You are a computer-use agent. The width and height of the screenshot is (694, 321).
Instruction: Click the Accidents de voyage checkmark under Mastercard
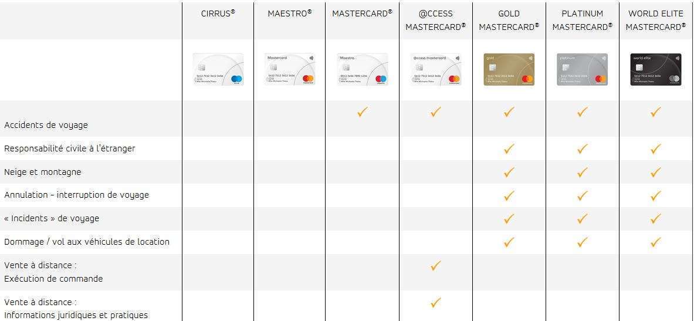point(363,112)
